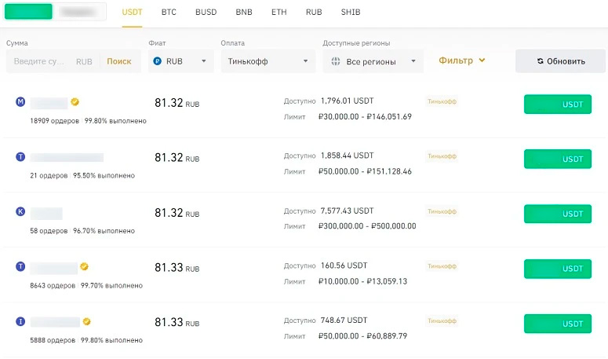The height and width of the screenshot is (359, 608).
Task: Select the blurred sell toggle next to green one
Action: (x=79, y=11)
